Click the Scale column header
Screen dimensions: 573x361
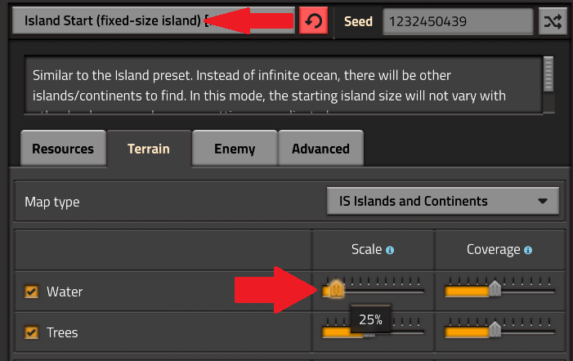[x=373, y=250]
